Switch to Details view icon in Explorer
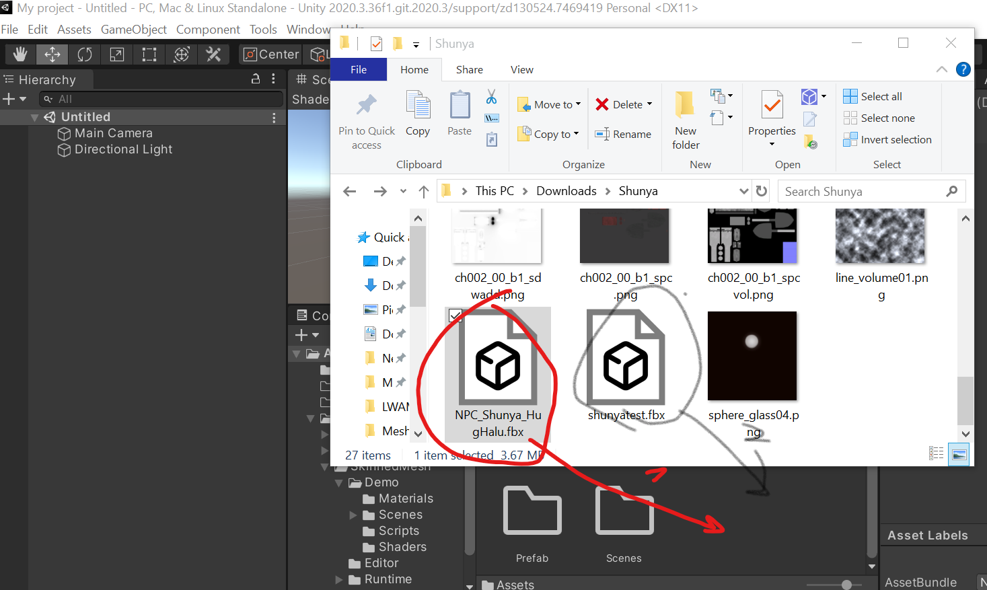This screenshot has height=590, width=987. tap(937, 453)
